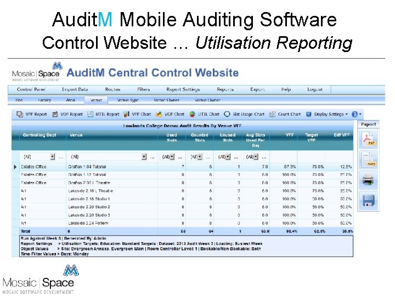Image resolution: width=395 pixels, height=296 pixels.
Task: Open the Slot Usage Chart clock icon
Action: click(x=227, y=114)
